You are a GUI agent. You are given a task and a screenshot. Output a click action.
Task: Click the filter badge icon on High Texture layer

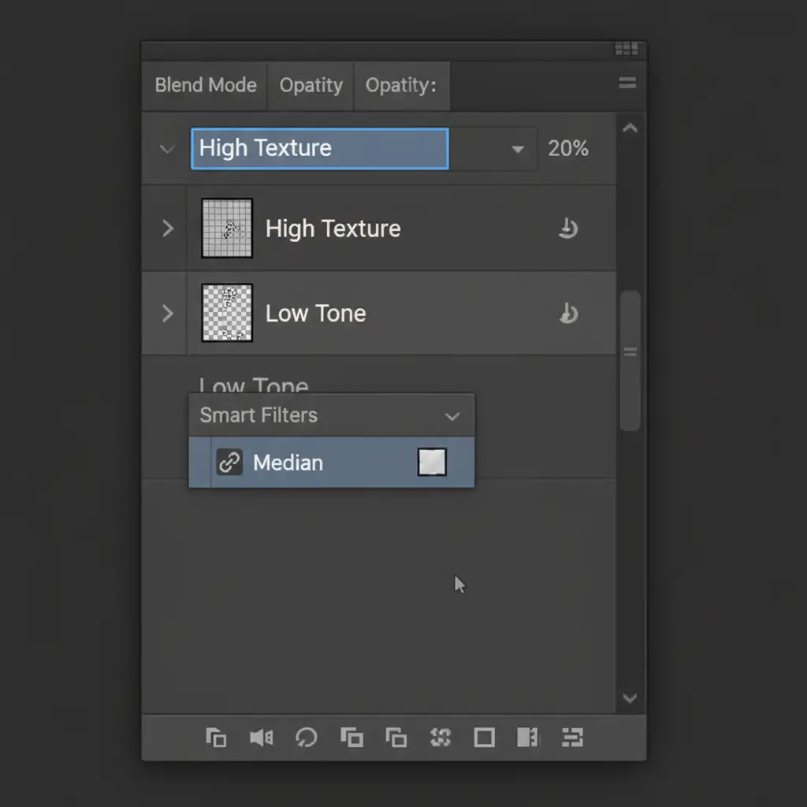567,229
